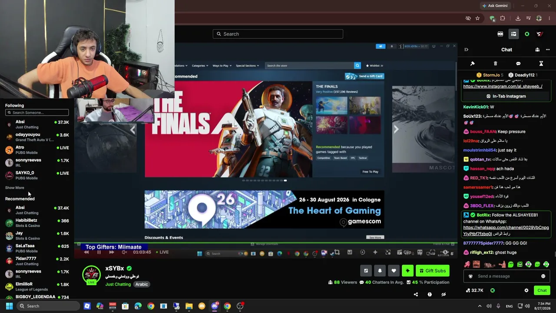This screenshot has width=556, height=313.
Task: Click the hourglass icon in chat toolbar
Action: click(541, 63)
